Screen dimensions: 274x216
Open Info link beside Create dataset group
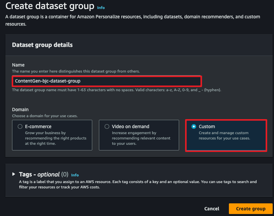pos(101,8)
